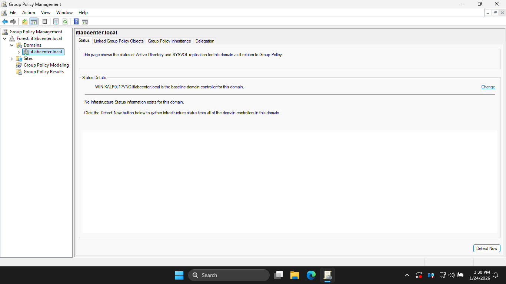The width and height of the screenshot is (506, 284).
Task: Select the Group Policy Modeling node
Action: coord(46,65)
